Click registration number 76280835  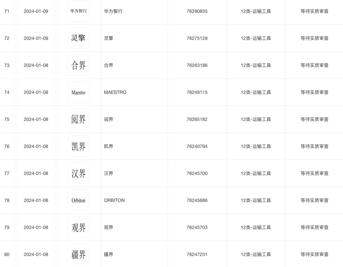197,11
